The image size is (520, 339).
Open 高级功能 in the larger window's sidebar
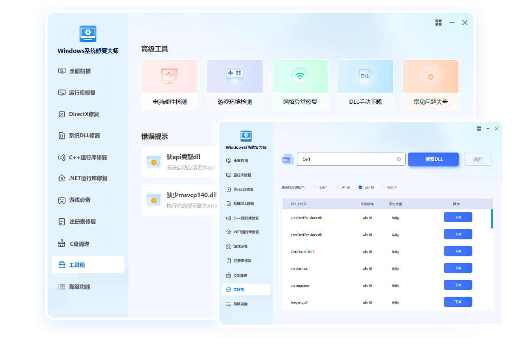pyautogui.click(x=79, y=287)
